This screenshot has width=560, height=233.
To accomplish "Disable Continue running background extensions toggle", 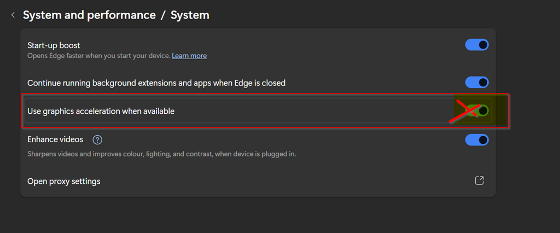I will click(x=476, y=83).
